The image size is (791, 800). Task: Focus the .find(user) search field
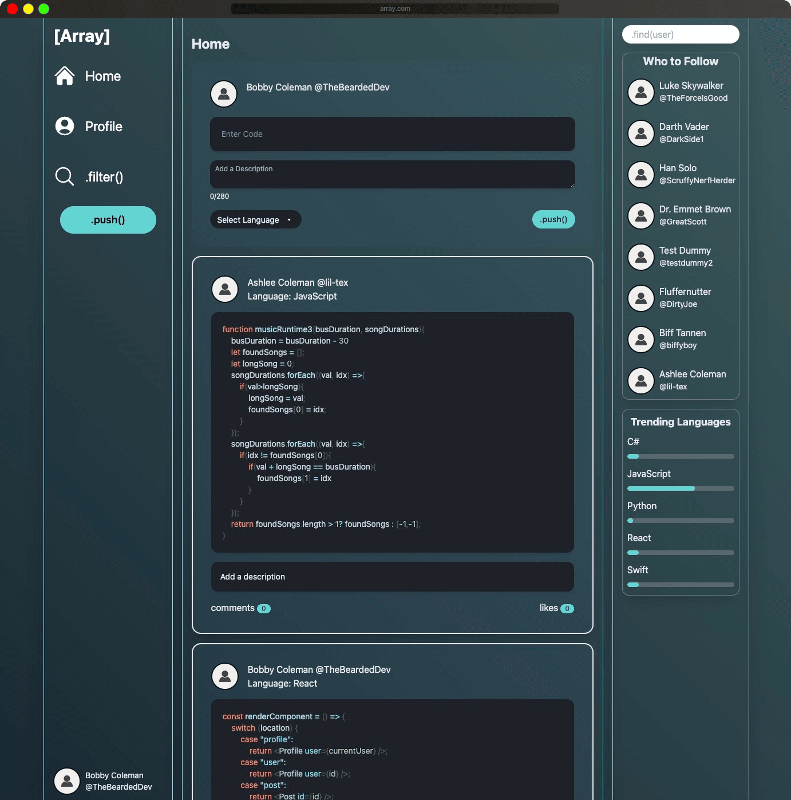coord(680,34)
